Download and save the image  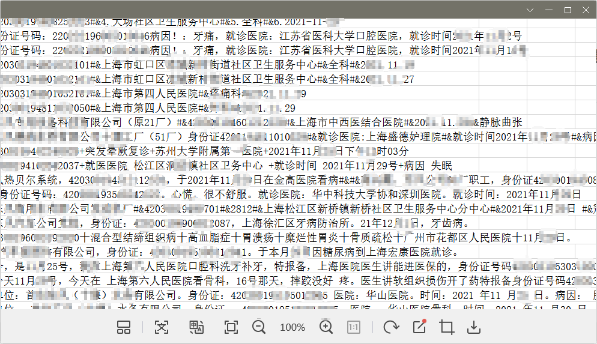[x=474, y=327]
